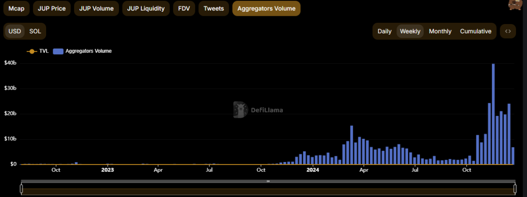Viewport: 527px width, 197px height.
Task: Open the Tweets tab
Action: pos(213,8)
